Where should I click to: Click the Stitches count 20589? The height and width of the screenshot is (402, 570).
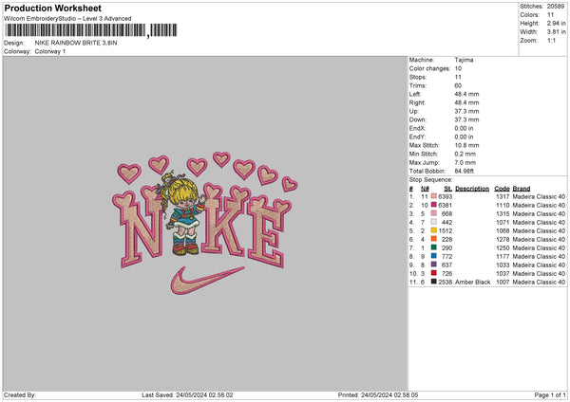click(x=556, y=7)
